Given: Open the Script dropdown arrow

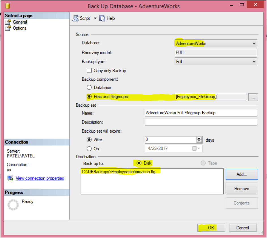Looking at the screenshot, I should coord(95,18).
